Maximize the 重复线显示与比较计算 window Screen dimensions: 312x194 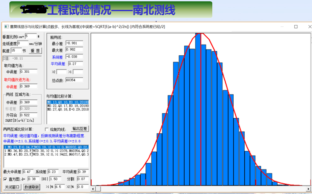(x=296, y=26)
